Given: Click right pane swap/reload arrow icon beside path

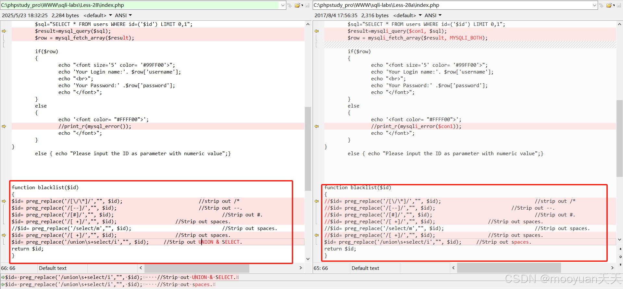Looking at the screenshot, I should [x=601, y=5].
